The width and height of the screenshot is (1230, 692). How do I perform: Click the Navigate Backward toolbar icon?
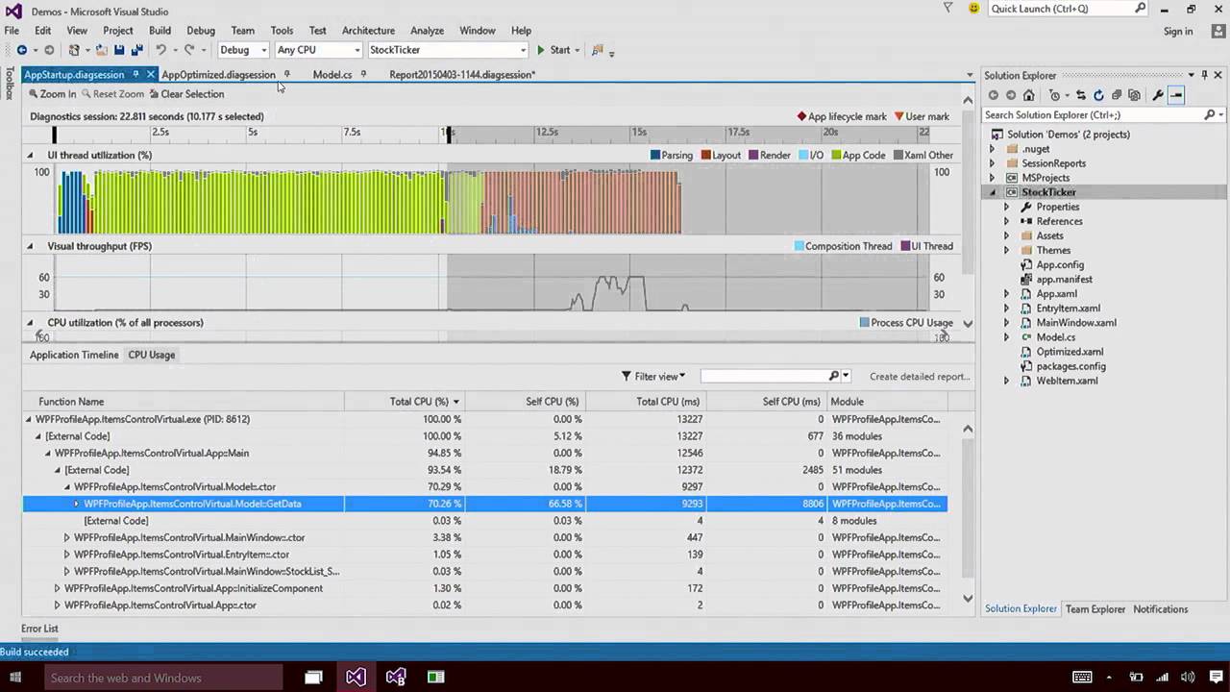(x=21, y=50)
